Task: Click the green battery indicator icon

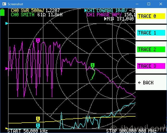Action: (2, 12)
